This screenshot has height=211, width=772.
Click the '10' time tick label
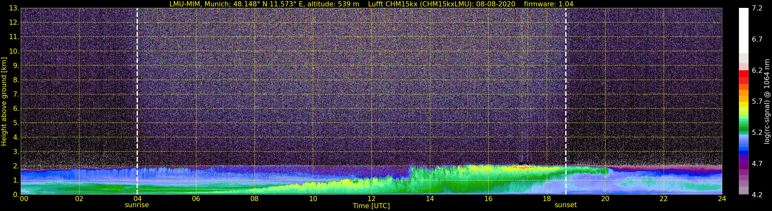tap(313, 199)
